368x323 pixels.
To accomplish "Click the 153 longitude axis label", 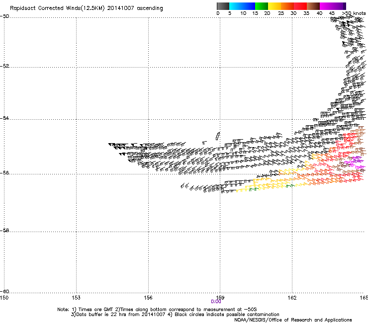I will (76, 298).
